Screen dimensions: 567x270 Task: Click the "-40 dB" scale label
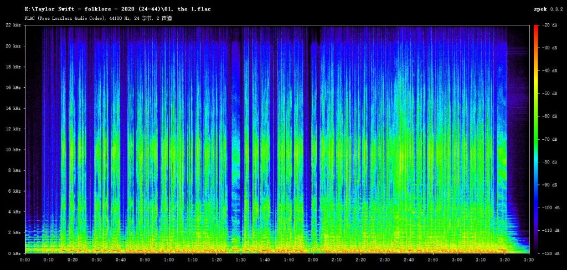coord(550,71)
